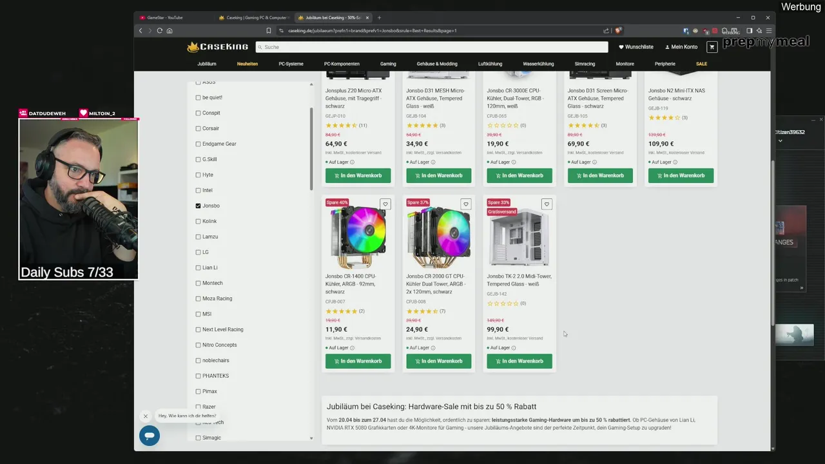Check the Corsair brand filter
The image size is (825, 464).
(198, 128)
